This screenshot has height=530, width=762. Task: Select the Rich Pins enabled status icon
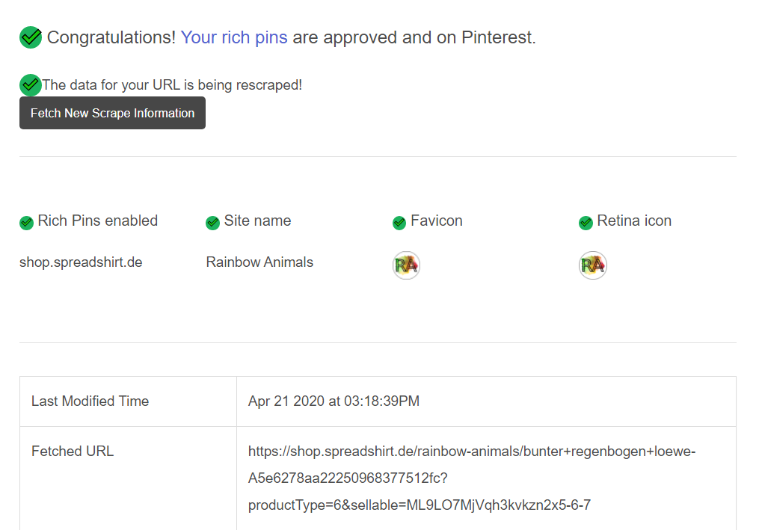coord(26,222)
